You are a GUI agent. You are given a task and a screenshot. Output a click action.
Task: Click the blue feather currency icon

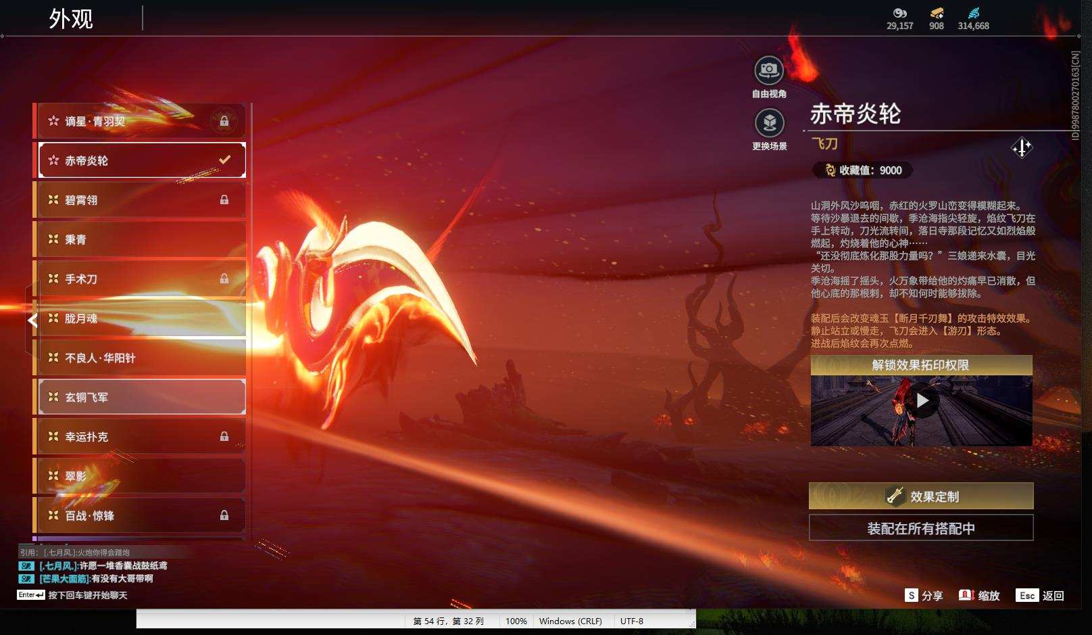click(x=973, y=13)
